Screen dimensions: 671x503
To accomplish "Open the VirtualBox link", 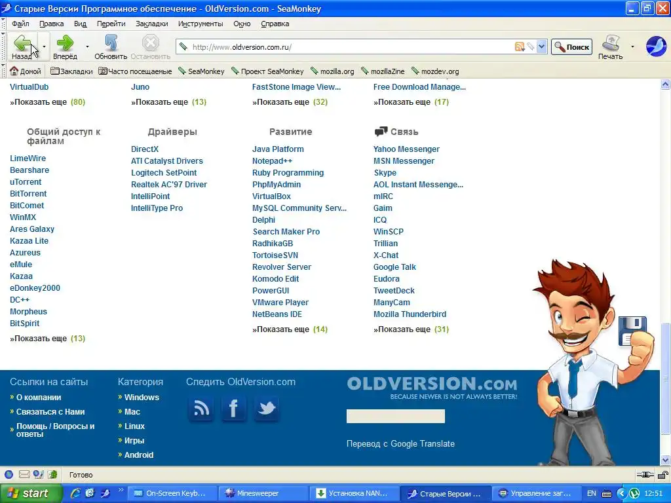I will (x=271, y=196).
